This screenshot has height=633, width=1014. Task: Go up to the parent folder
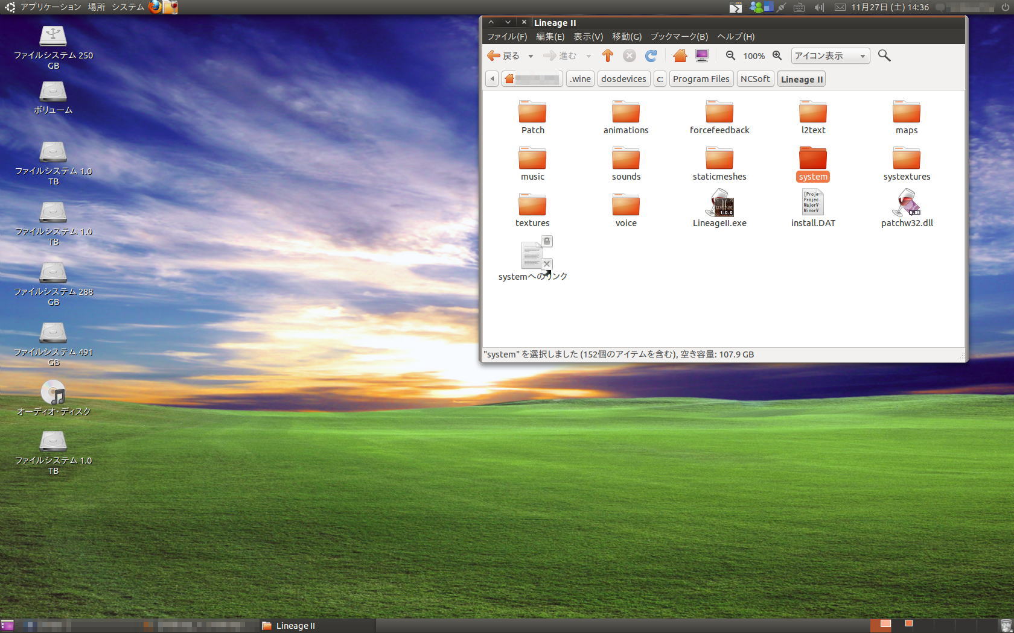point(608,55)
